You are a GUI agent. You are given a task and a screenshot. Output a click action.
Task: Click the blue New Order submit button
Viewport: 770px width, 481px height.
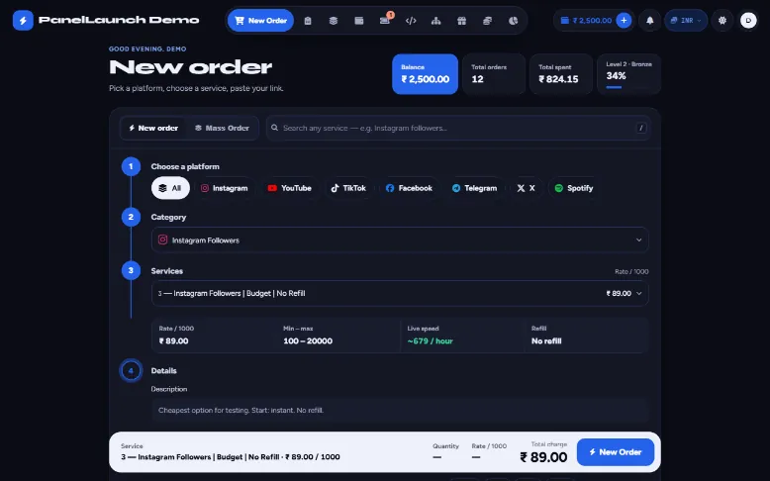(x=616, y=452)
